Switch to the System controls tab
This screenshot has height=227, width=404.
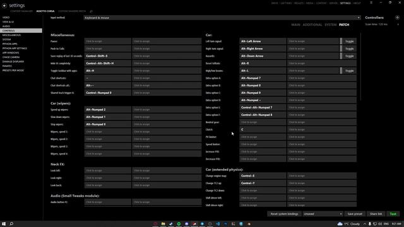pyautogui.click(x=331, y=25)
